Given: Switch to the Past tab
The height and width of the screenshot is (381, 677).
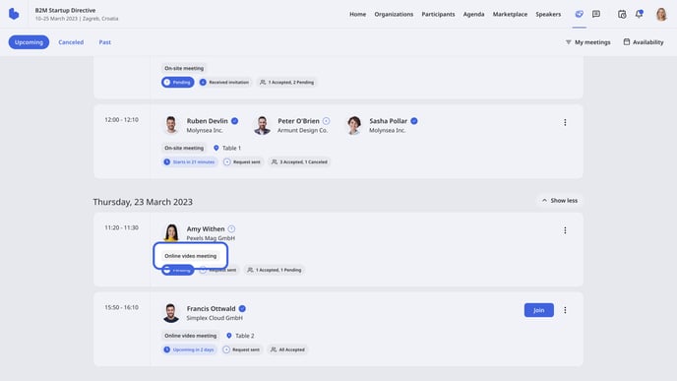Looking at the screenshot, I should (105, 42).
